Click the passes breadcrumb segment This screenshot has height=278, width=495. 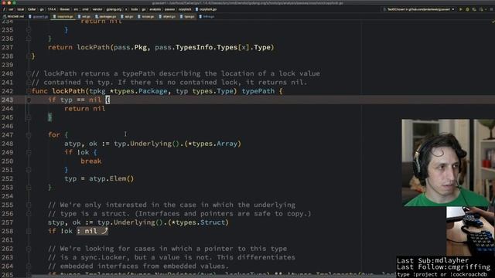(x=169, y=9)
